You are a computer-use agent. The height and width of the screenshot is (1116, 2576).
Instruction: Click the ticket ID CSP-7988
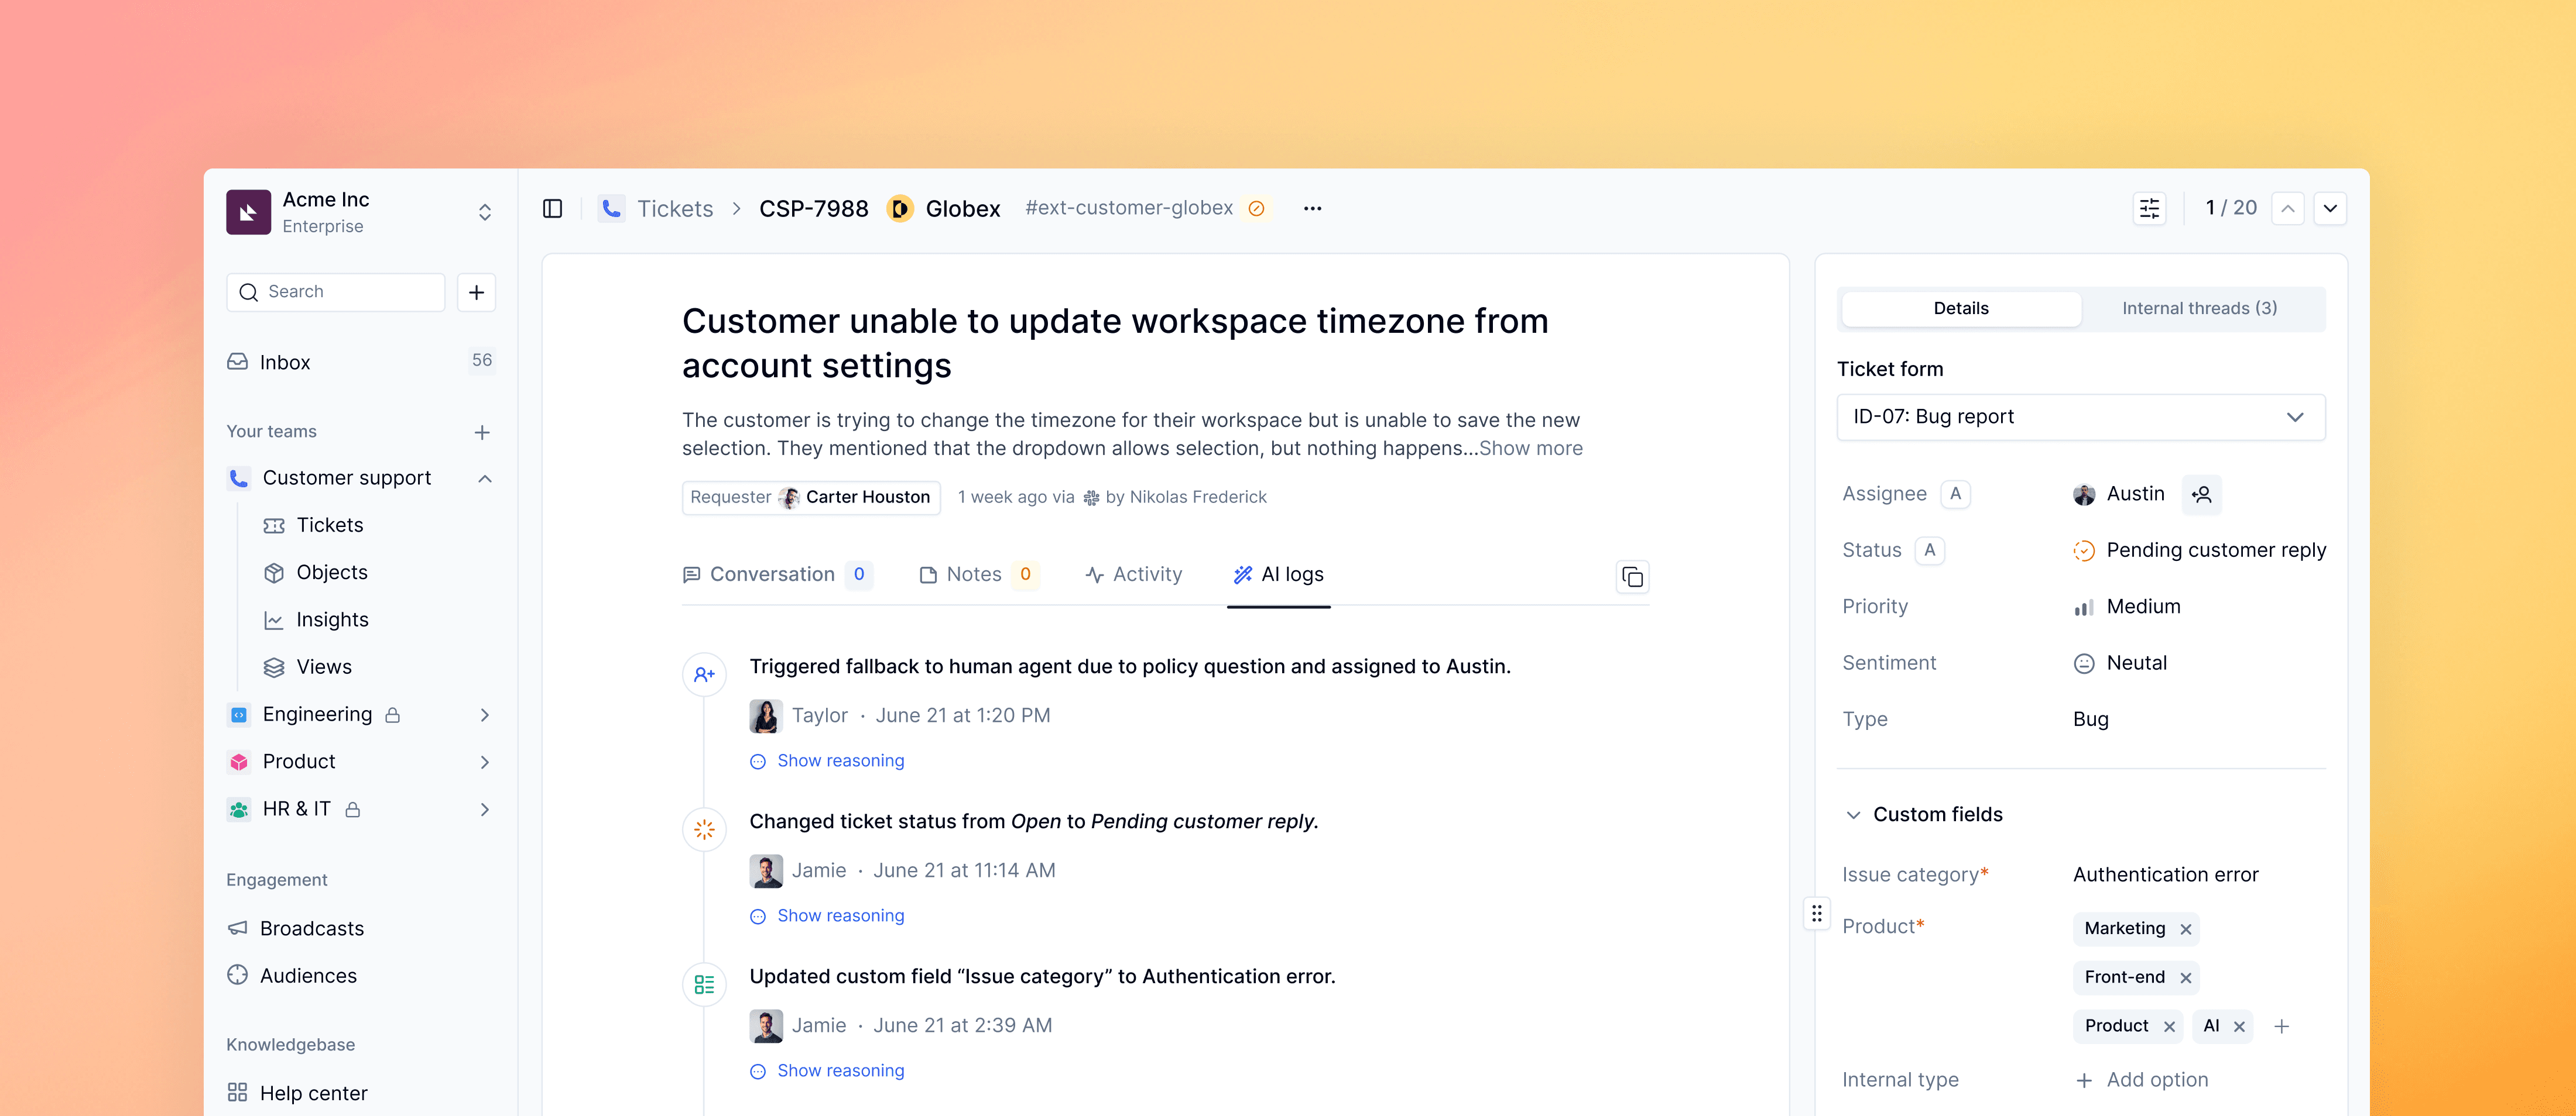click(813, 208)
